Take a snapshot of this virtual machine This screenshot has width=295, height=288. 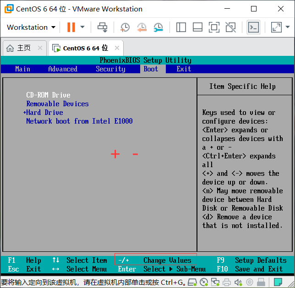125,27
